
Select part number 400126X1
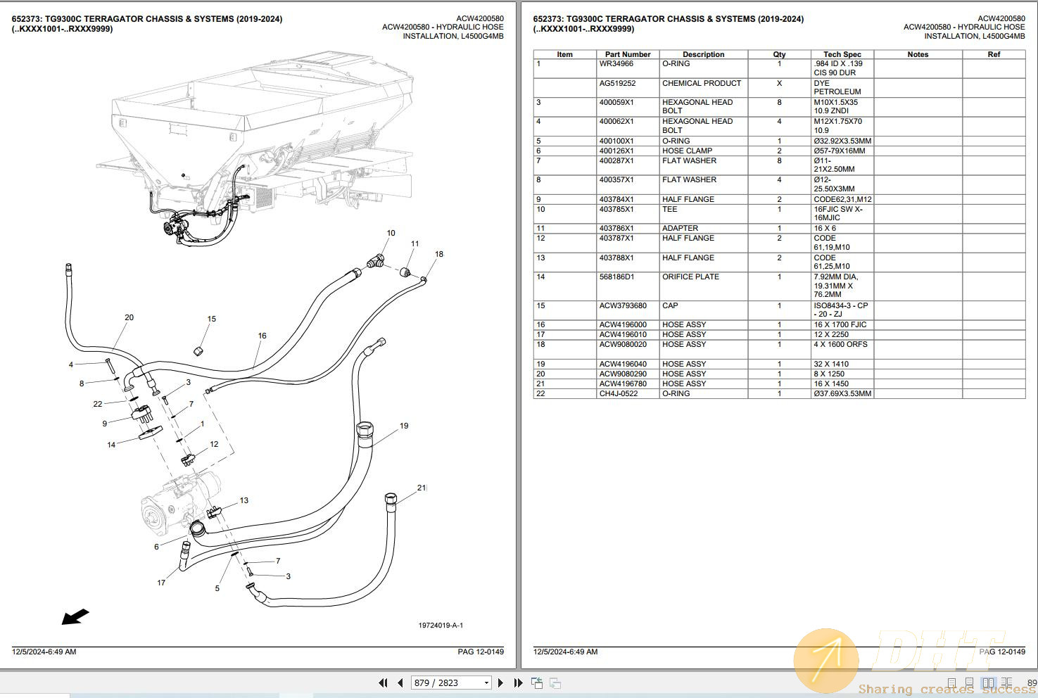[616, 151]
